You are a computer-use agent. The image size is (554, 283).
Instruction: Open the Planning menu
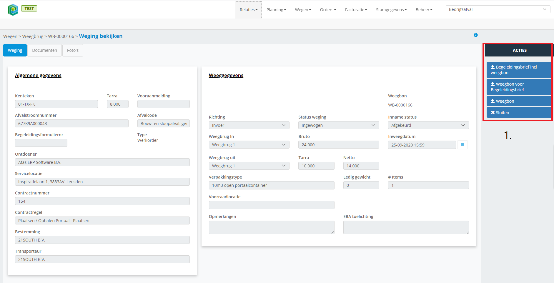(x=276, y=10)
